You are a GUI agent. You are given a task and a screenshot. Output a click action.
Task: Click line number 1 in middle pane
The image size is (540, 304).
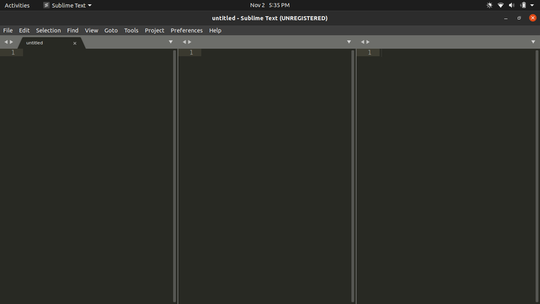[x=191, y=52]
